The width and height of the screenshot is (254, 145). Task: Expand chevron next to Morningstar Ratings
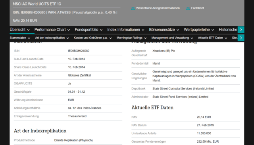coord(146,38)
